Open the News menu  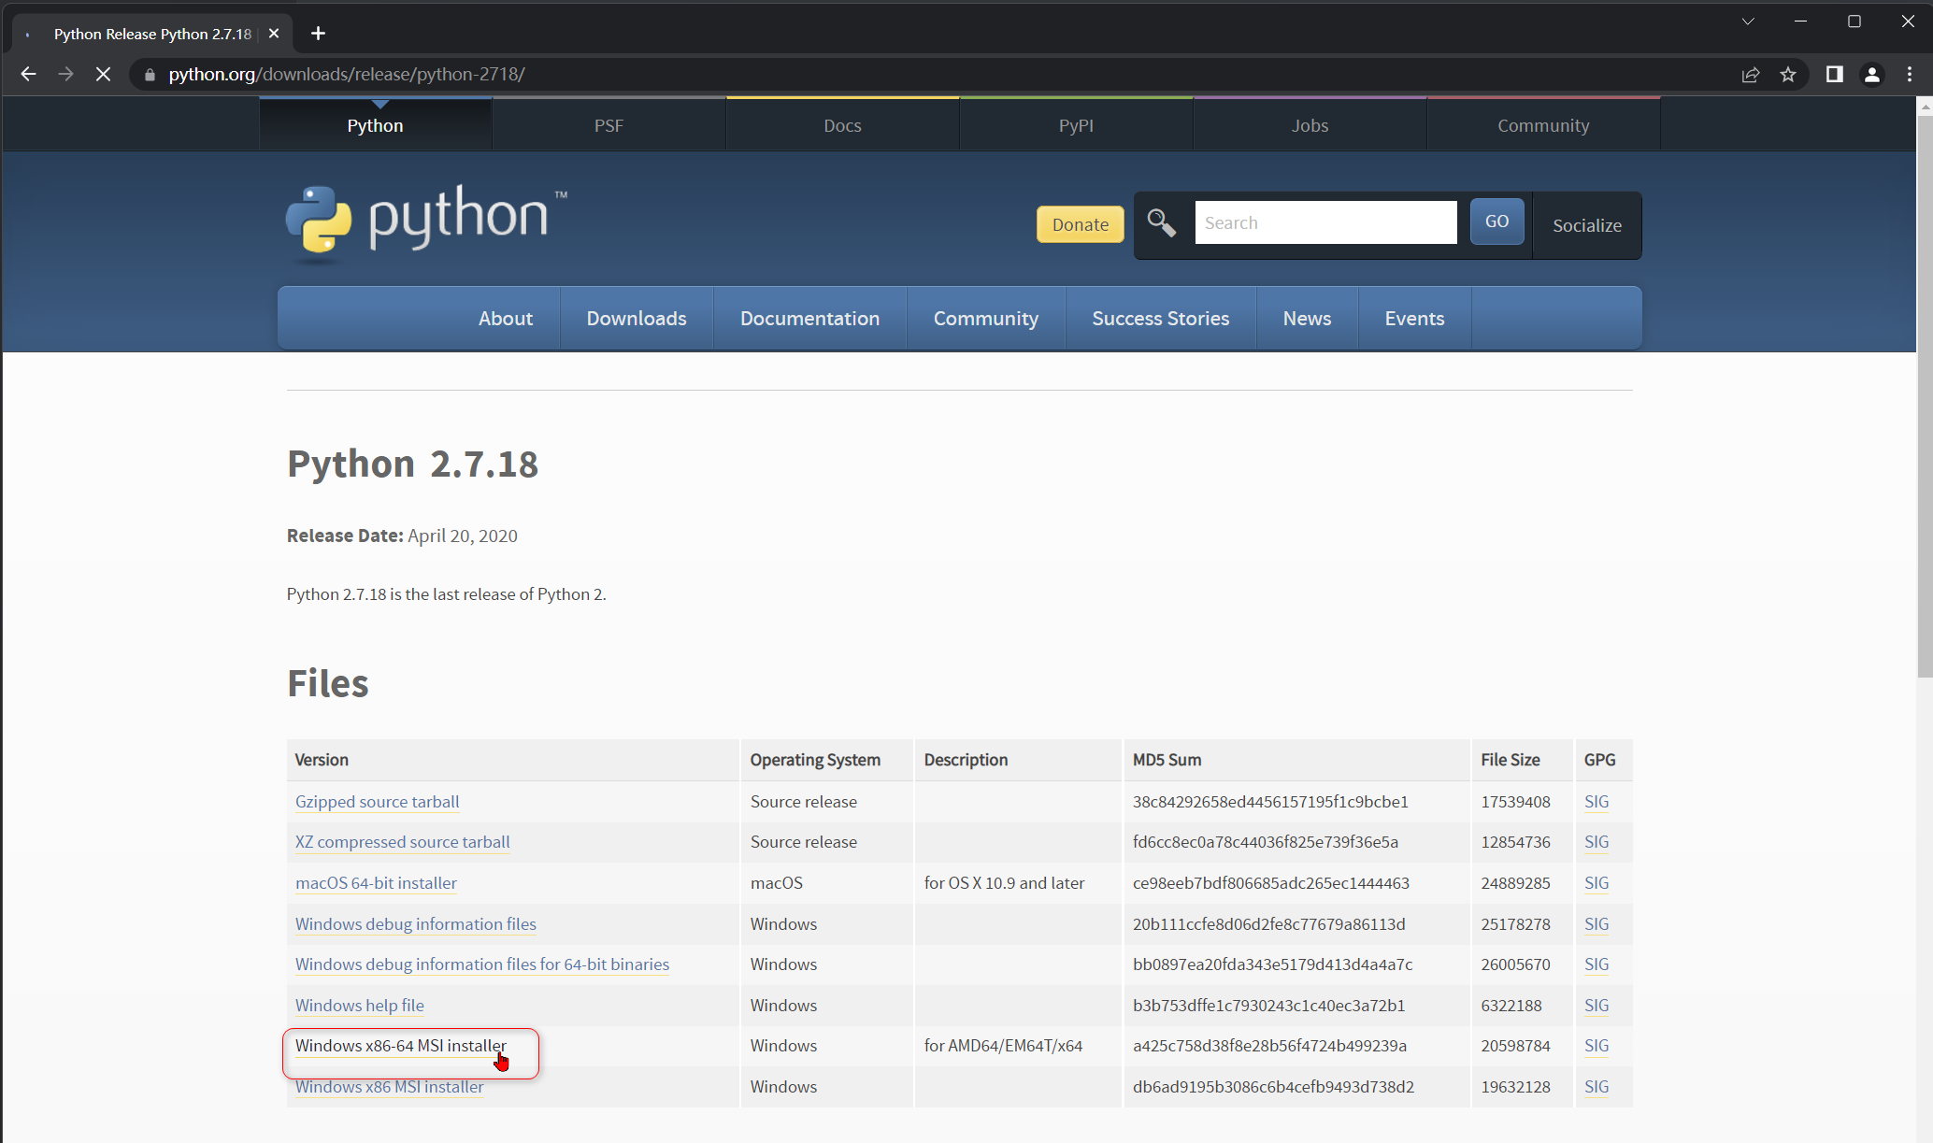(1307, 318)
